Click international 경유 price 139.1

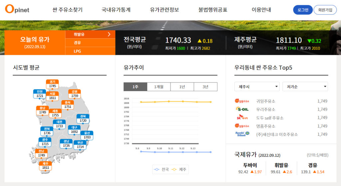click(x=306, y=172)
